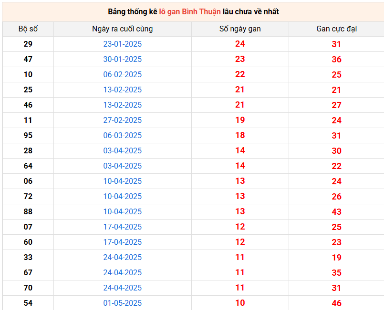Click the Gan cực đại value 46
Image resolution: width=384 pixels, height=310 pixels.
point(336,303)
